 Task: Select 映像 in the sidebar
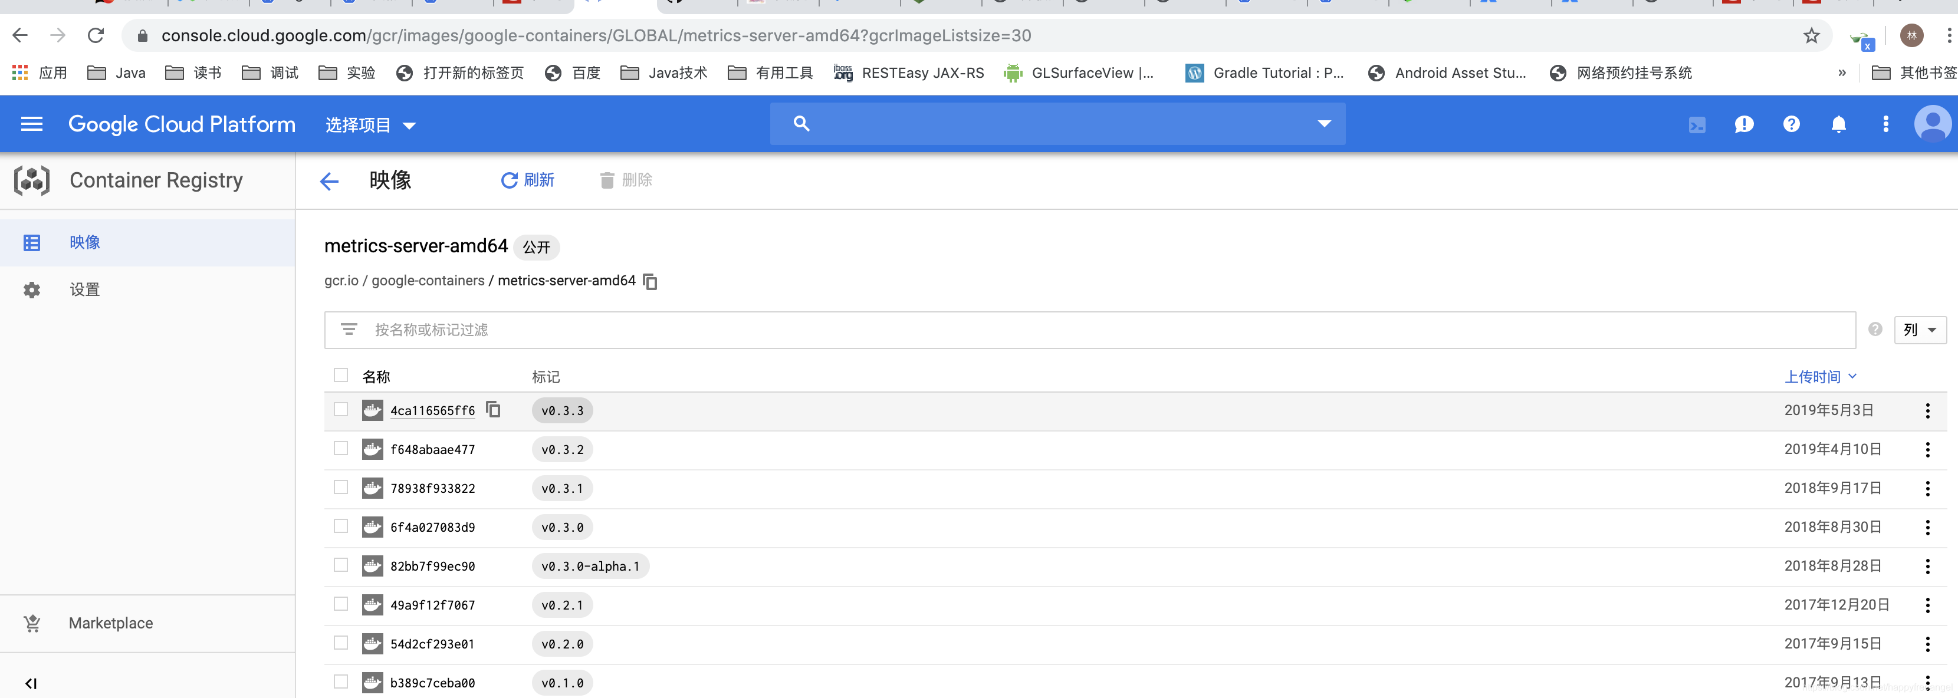147,242
